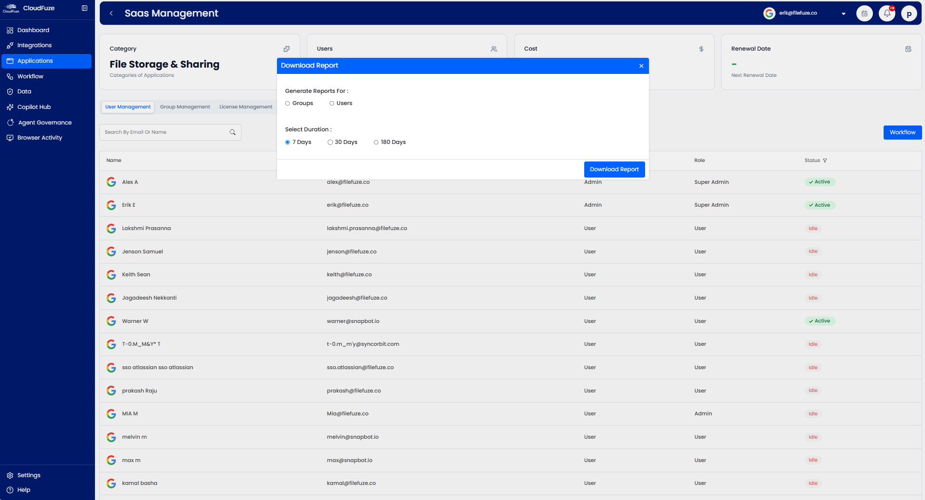
Task: Select the Groups report option
Action: (x=288, y=103)
